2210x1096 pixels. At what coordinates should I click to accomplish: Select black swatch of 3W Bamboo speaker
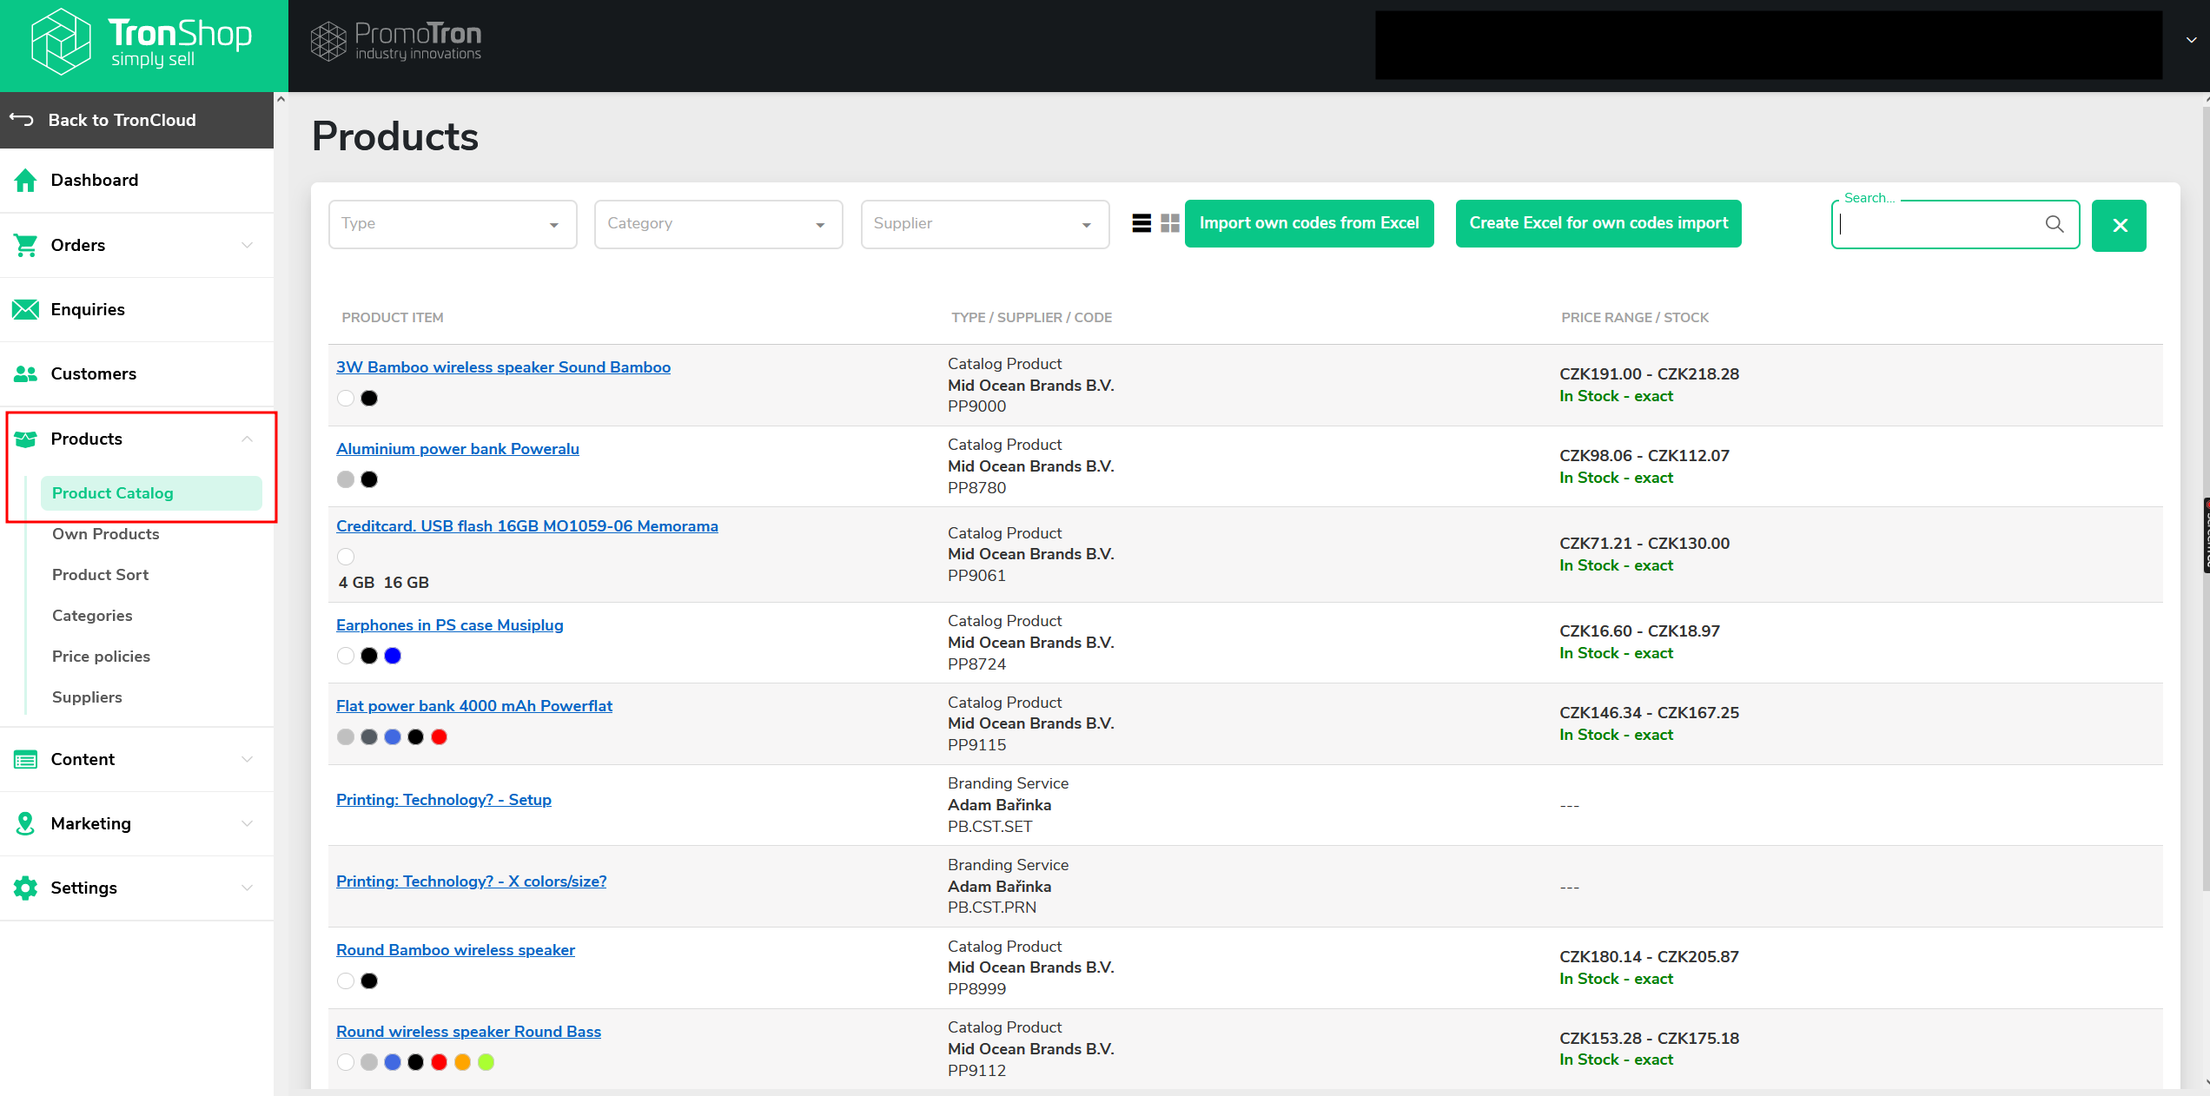pyautogui.click(x=369, y=398)
